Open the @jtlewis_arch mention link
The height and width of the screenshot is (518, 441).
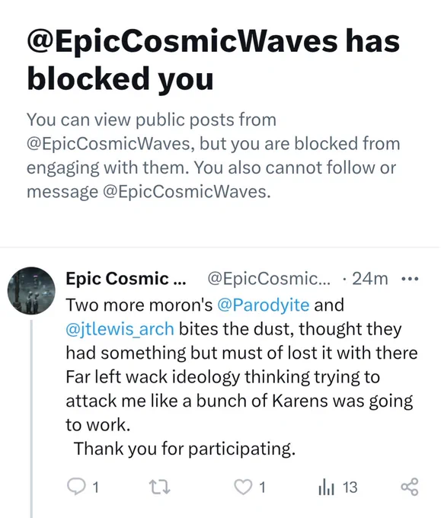point(120,329)
